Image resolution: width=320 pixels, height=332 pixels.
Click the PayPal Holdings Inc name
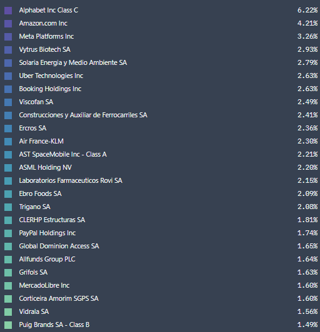point(47,233)
